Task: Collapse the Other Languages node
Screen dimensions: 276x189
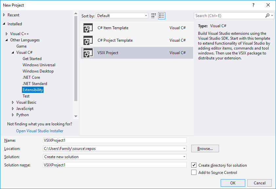Action: click(7, 40)
